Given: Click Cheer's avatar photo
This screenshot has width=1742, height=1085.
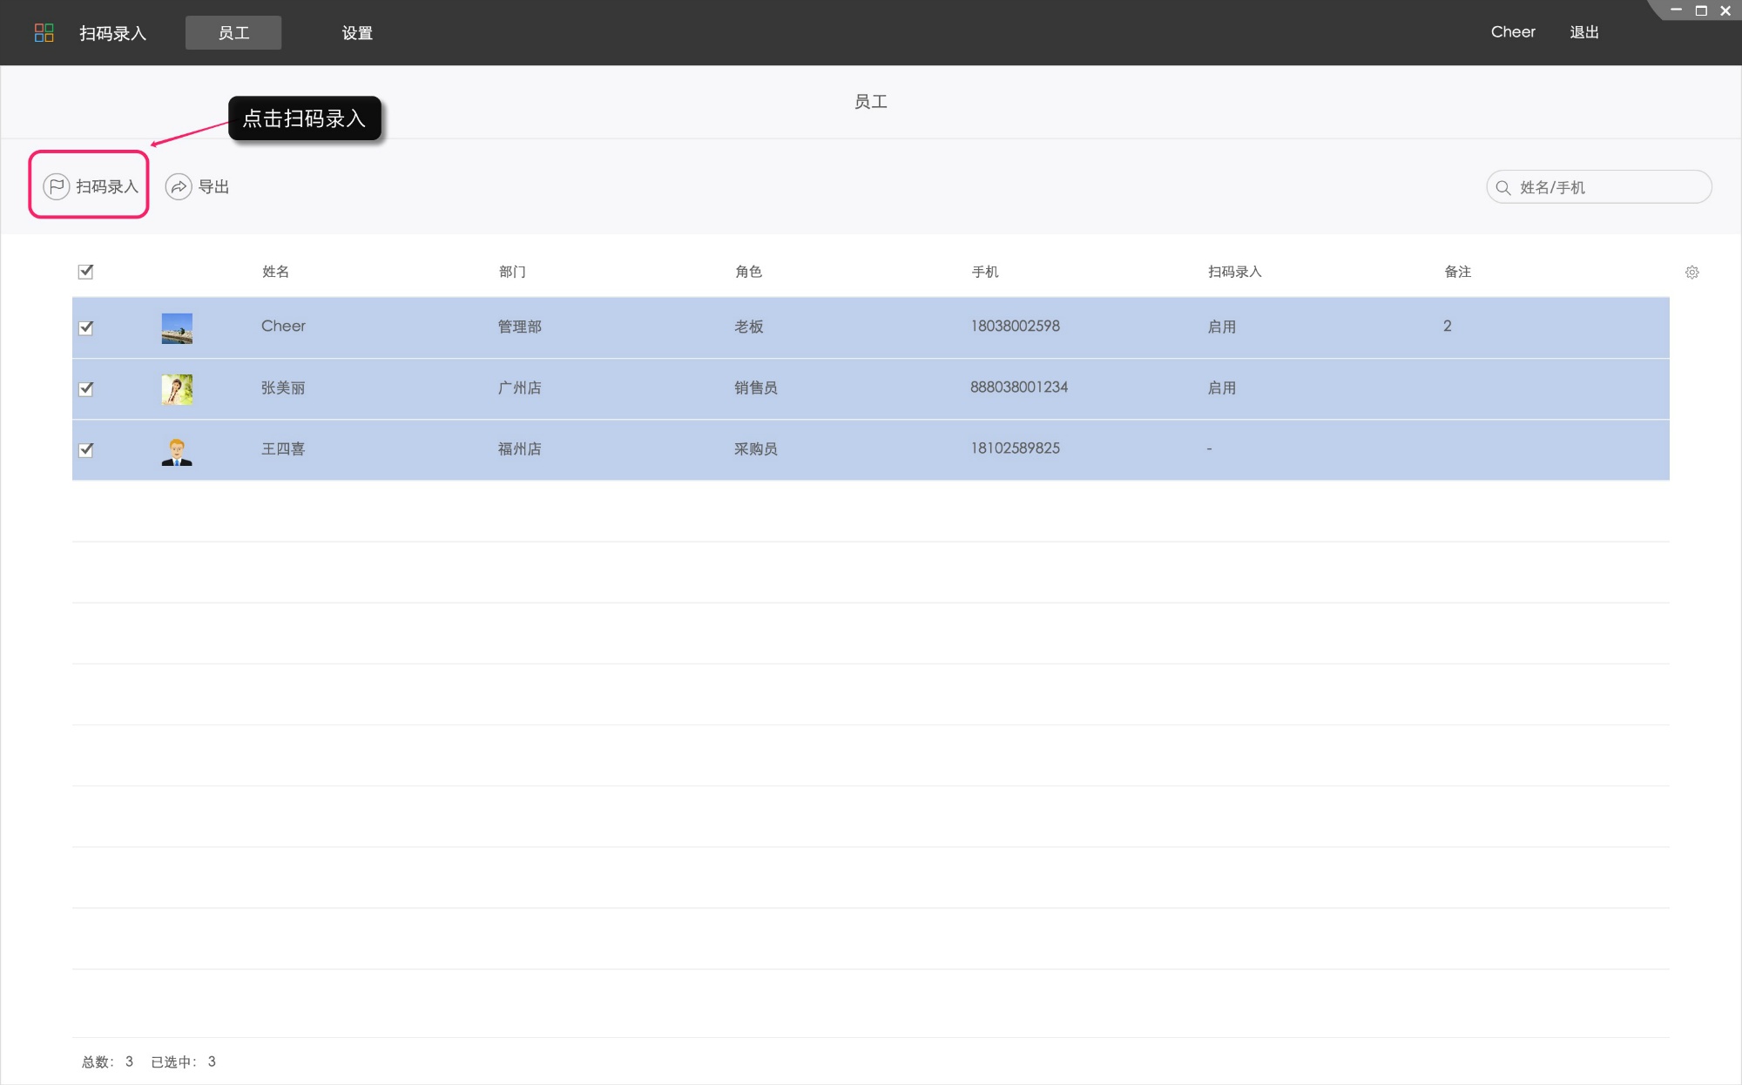Looking at the screenshot, I should (177, 328).
